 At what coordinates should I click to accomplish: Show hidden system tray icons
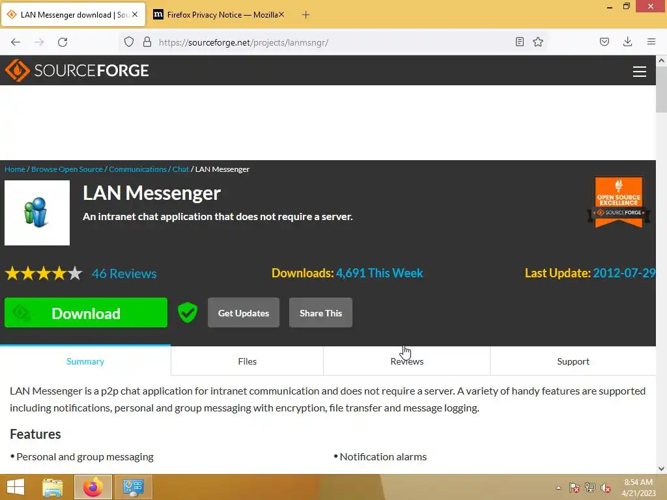pos(558,488)
